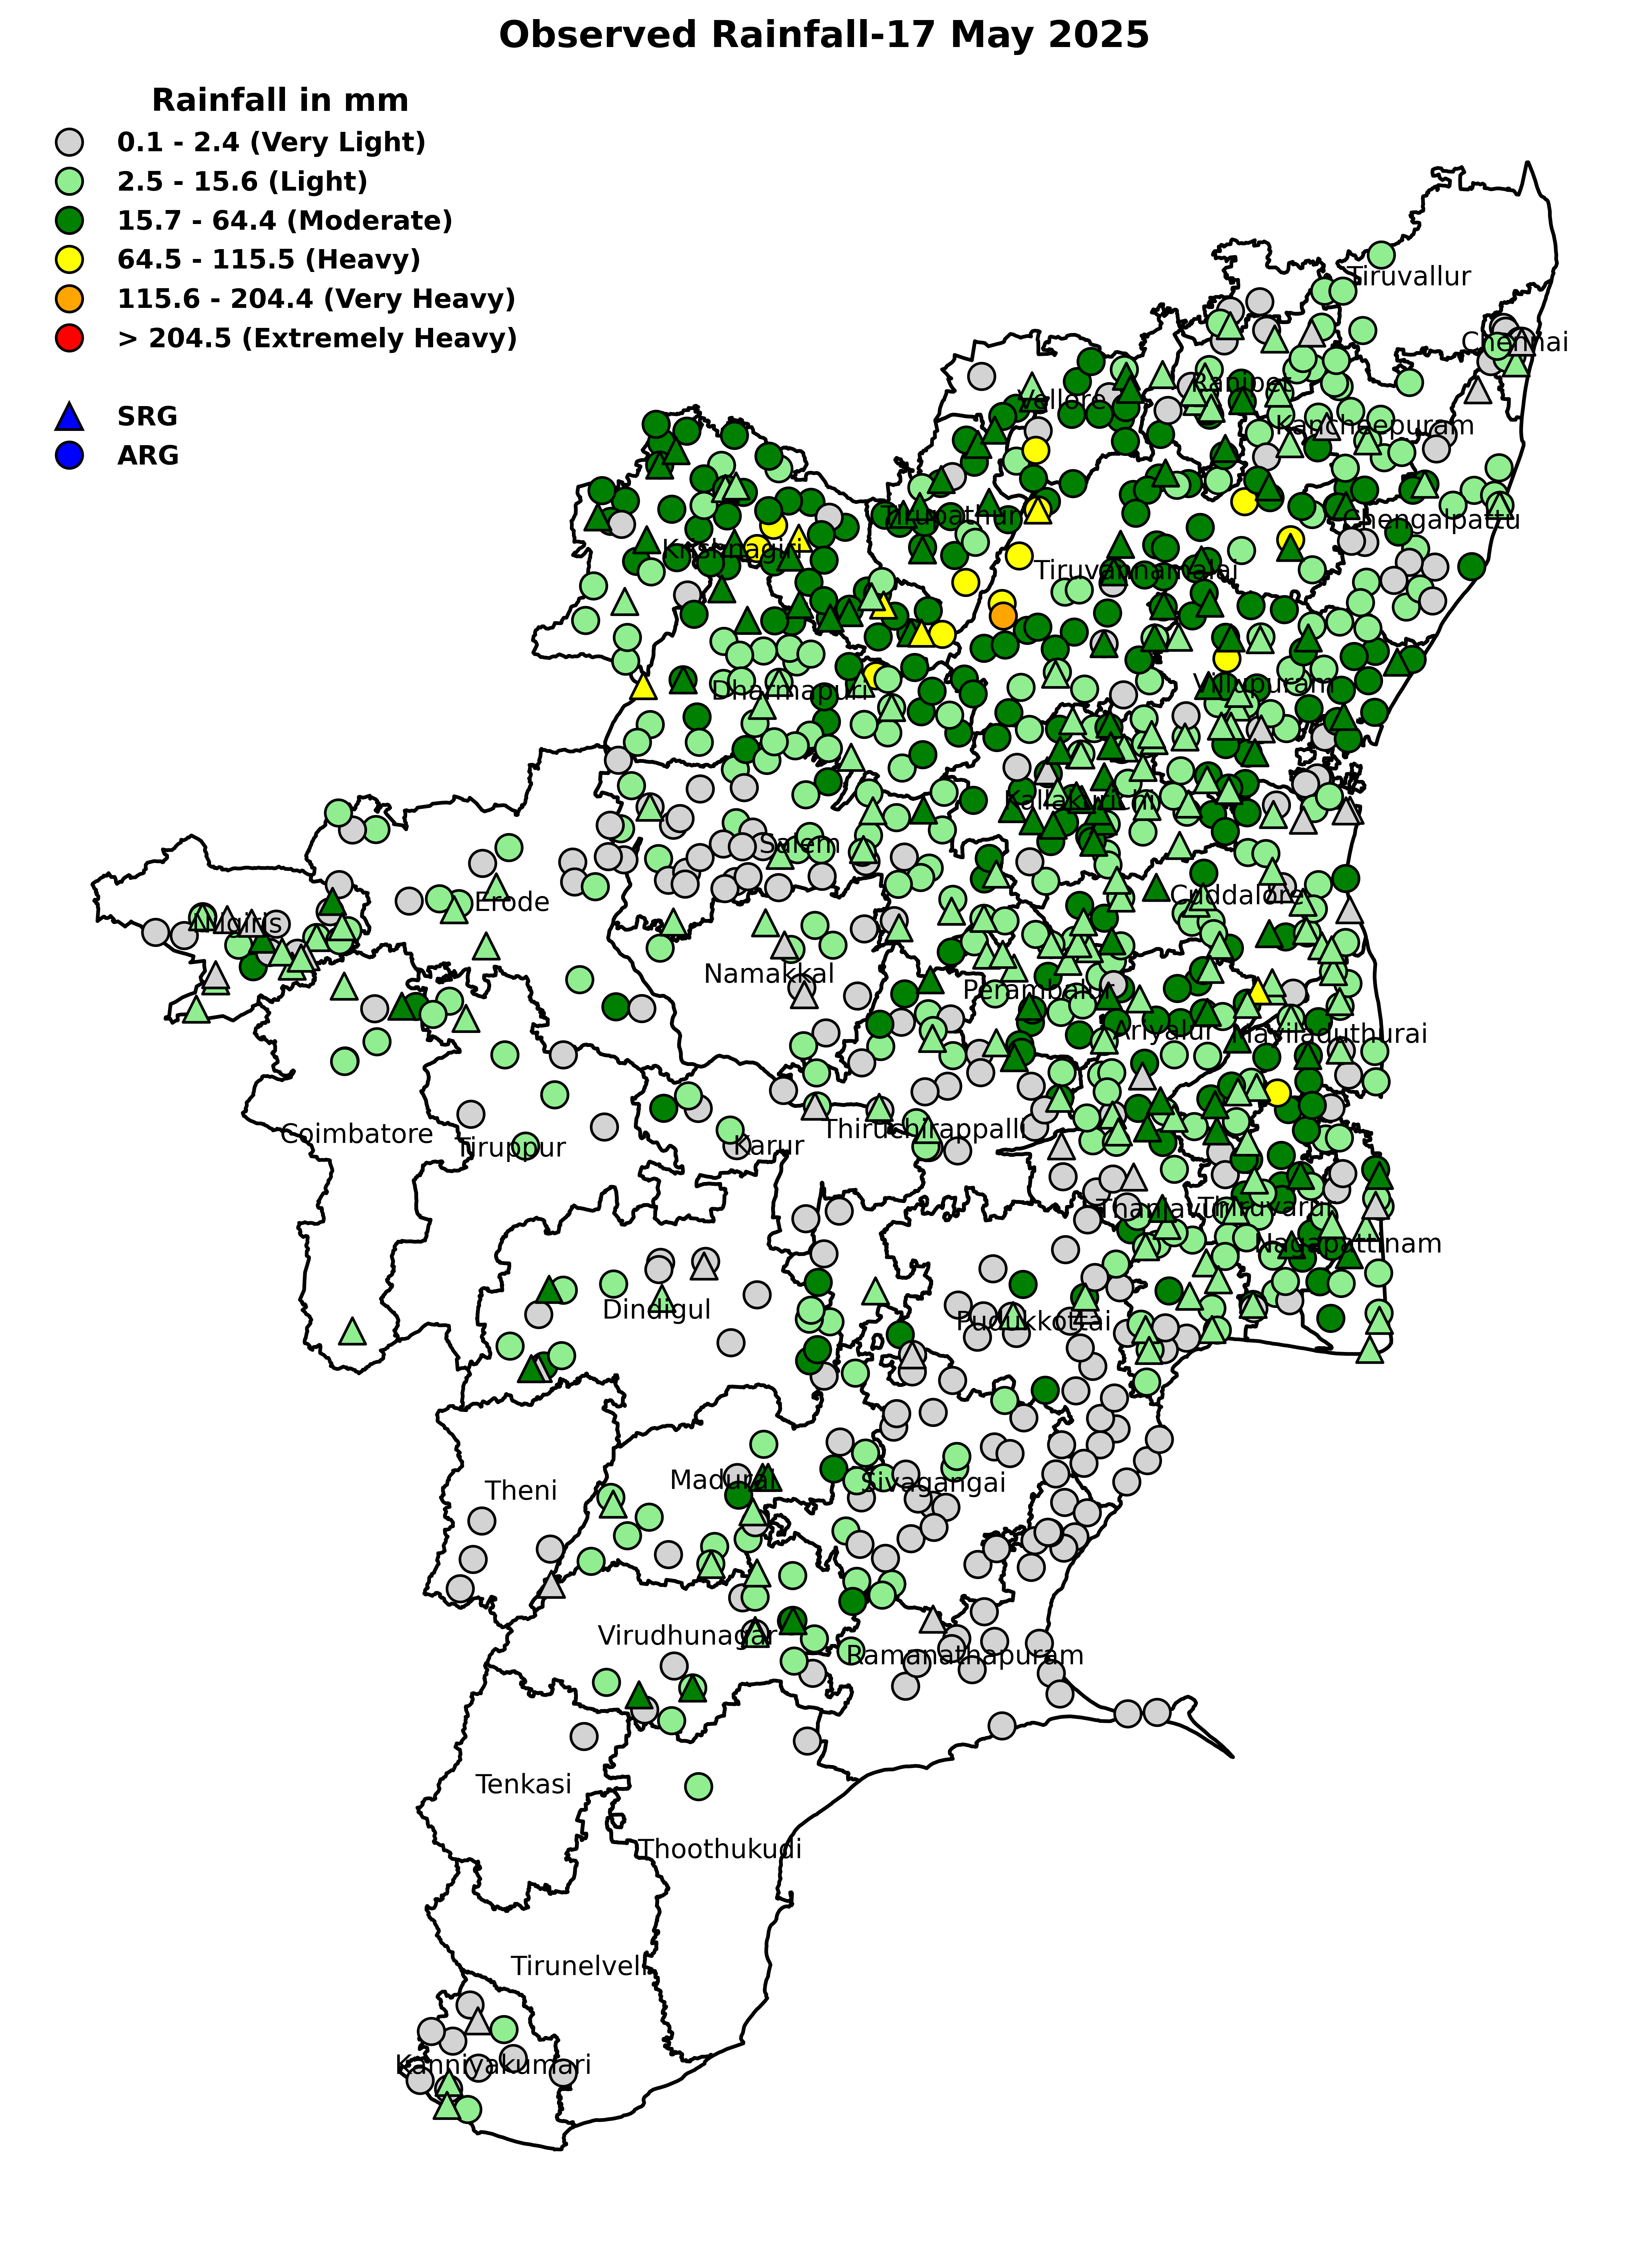Click the Namakkal district label

coord(769,974)
